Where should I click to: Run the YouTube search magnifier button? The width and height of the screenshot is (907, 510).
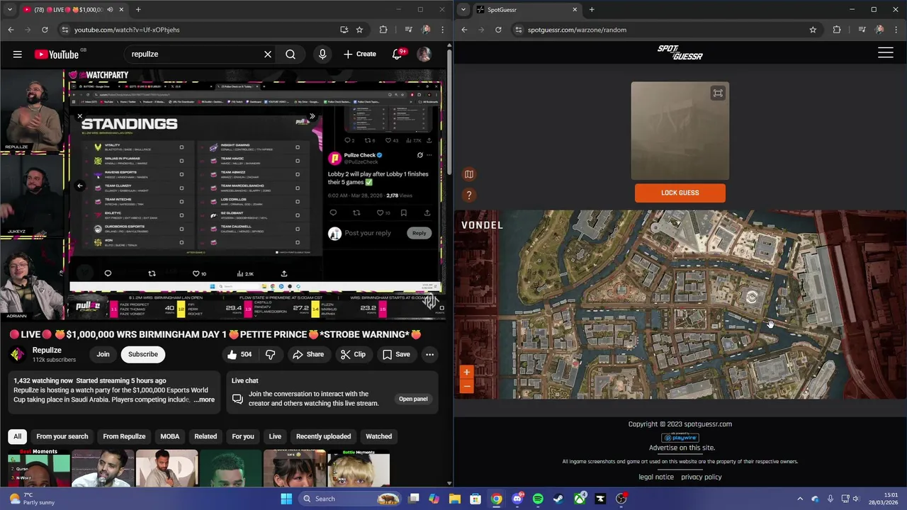(291, 54)
